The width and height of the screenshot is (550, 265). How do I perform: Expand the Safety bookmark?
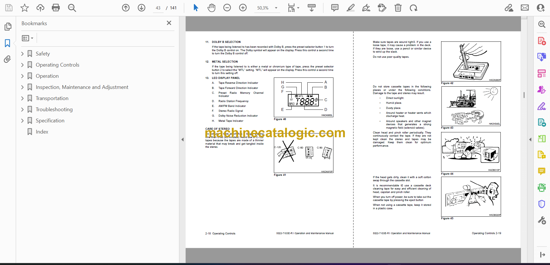[x=22, y=54]
